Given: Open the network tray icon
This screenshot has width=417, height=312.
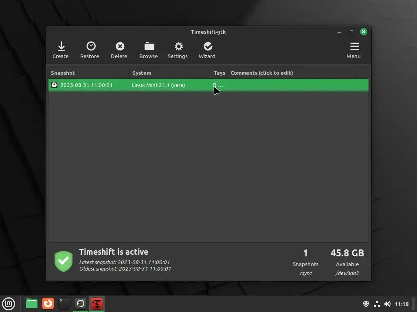Looking at the screenshot, I should point(377,304).
